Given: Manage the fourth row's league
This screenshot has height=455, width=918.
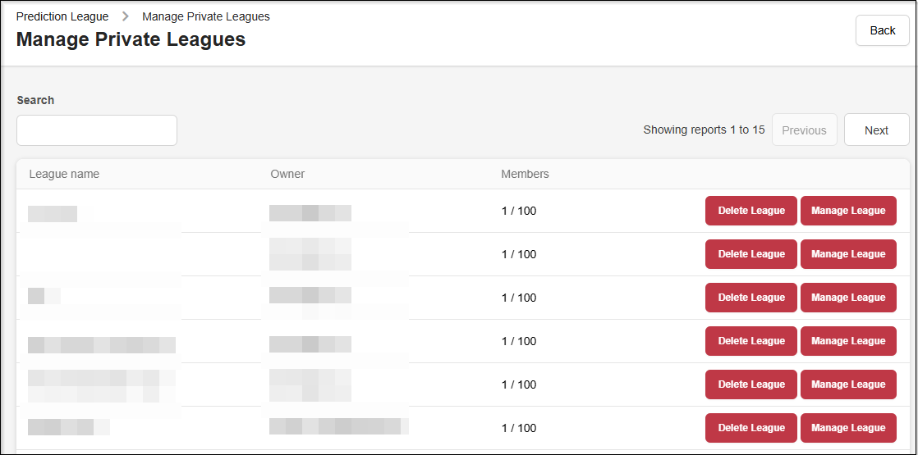Looking at the screenshot, I should coord(848,341).
